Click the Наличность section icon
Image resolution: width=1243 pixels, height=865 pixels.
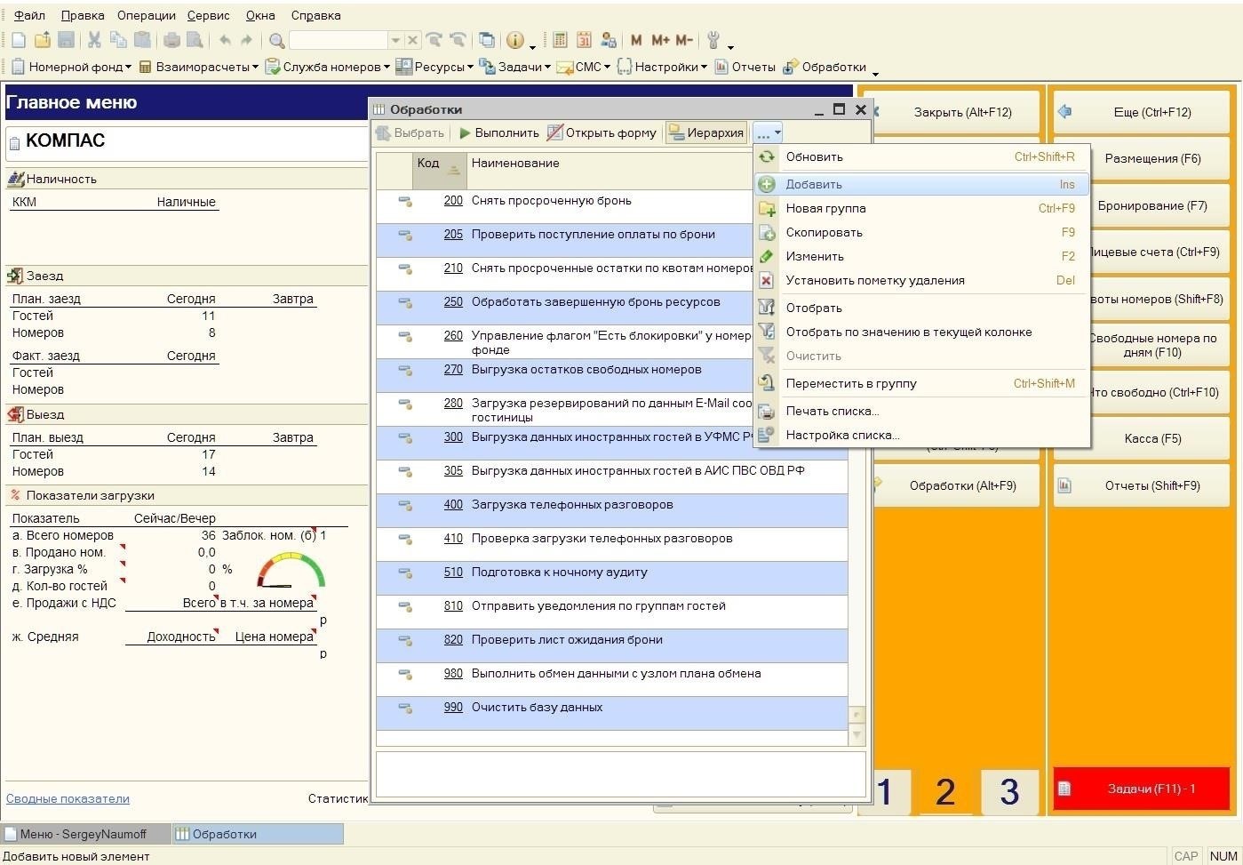(15, 179)
